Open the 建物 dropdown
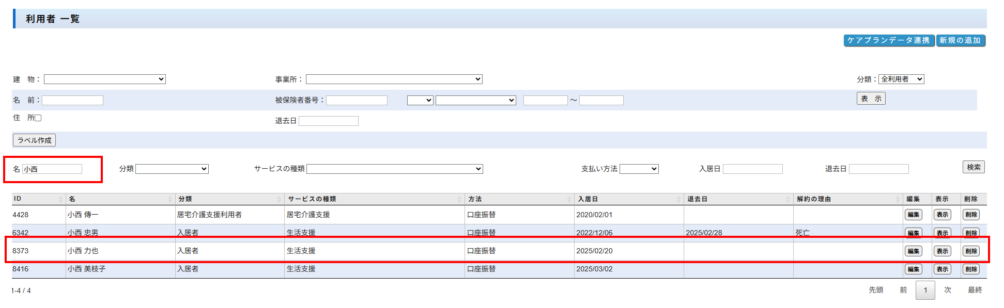This screenshot has height=308, width=1004. point(104,79)
